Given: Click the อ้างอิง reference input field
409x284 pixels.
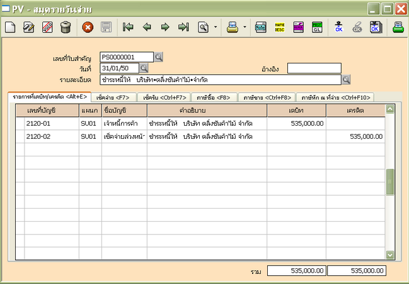Looking at the screenshot, I should (x=314, y=68).
